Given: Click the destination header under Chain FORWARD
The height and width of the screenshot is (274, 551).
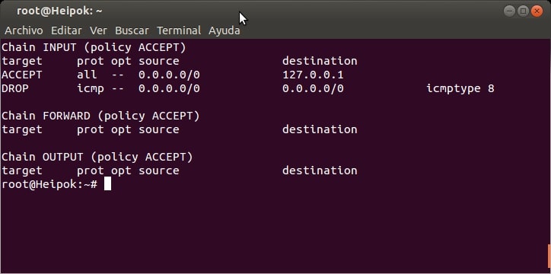Looking at the screenshot, I should (320, 129).
